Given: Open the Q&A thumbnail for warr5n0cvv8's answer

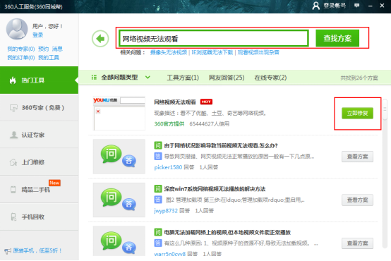Looking at the screenshot, I should [119, 241].
